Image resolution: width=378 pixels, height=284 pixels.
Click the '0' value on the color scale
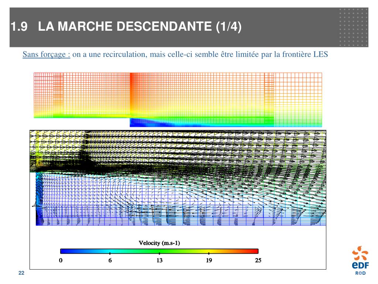click(x=61, y=260)
